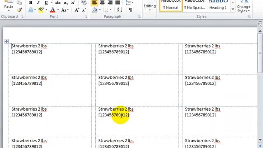
Task: Open Clipboard pane launcher
Action: click(22, 16)
